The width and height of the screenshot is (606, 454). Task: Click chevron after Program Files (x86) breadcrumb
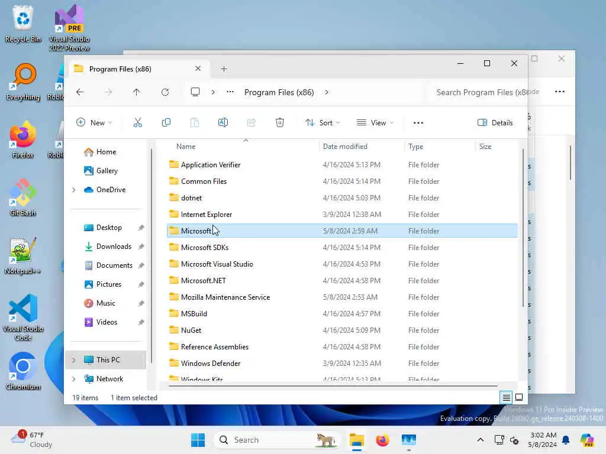pos(327,92)
